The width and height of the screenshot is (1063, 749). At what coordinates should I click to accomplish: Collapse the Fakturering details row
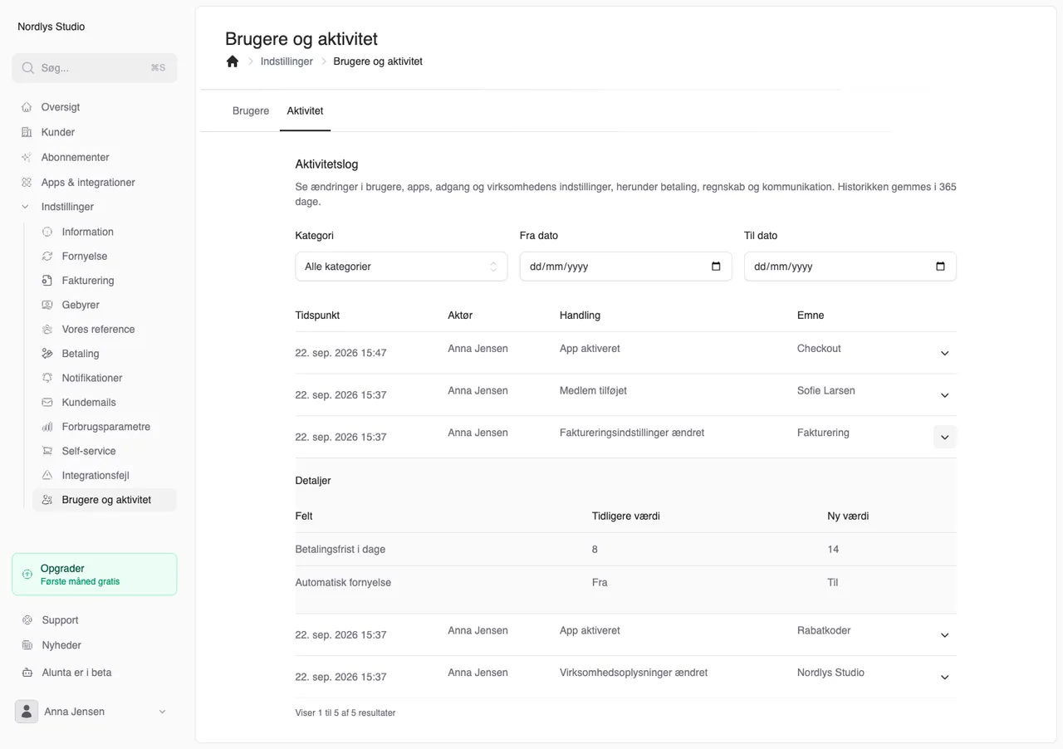tap(944, 437)
